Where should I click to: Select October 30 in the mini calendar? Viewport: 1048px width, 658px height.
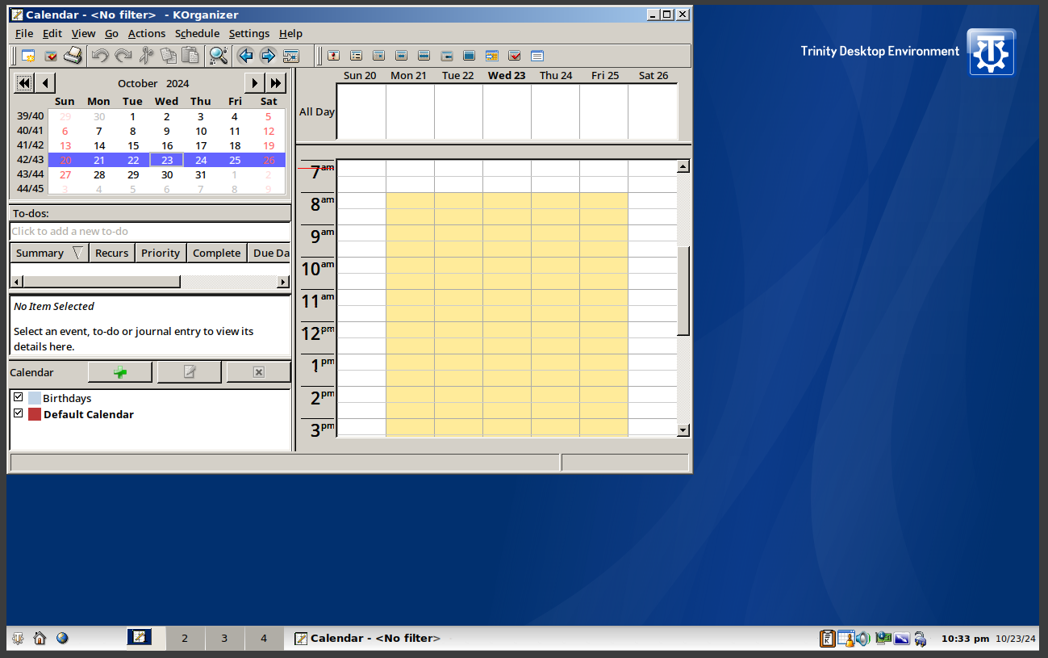click(x=167, y=174)
